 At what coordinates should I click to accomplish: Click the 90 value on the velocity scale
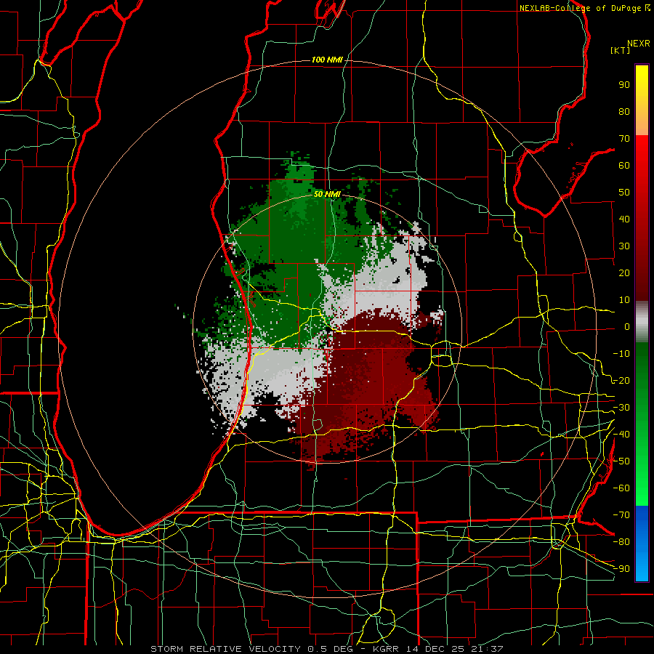click(x=624, y=85)
